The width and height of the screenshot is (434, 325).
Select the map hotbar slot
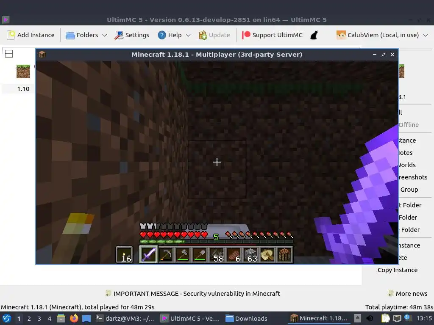[268, 254]
